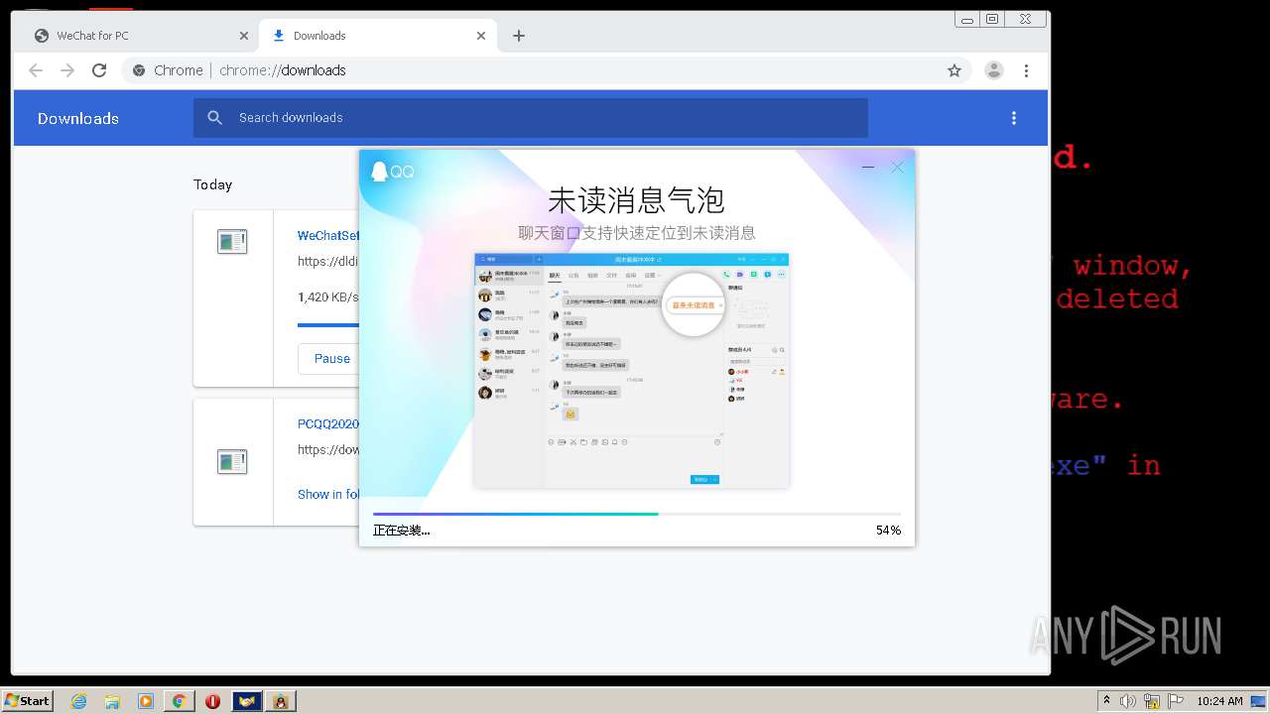This screenshot has height=714, width=1270.
Task: Select the QQ installer taskbar button
Action: [x=281, y=701]
